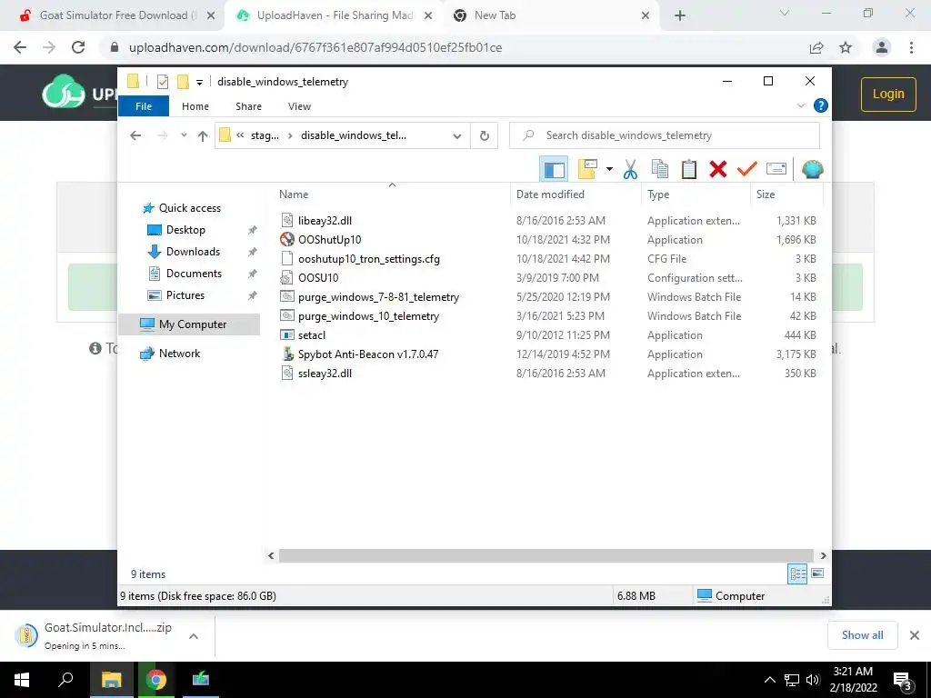Click the orange checkmark Properties icon
931x698 pixels.
747,170
